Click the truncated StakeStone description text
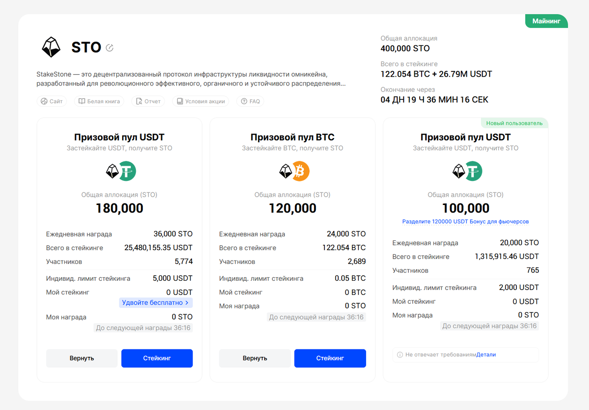The image size is (589, 410). pos(191,79)
